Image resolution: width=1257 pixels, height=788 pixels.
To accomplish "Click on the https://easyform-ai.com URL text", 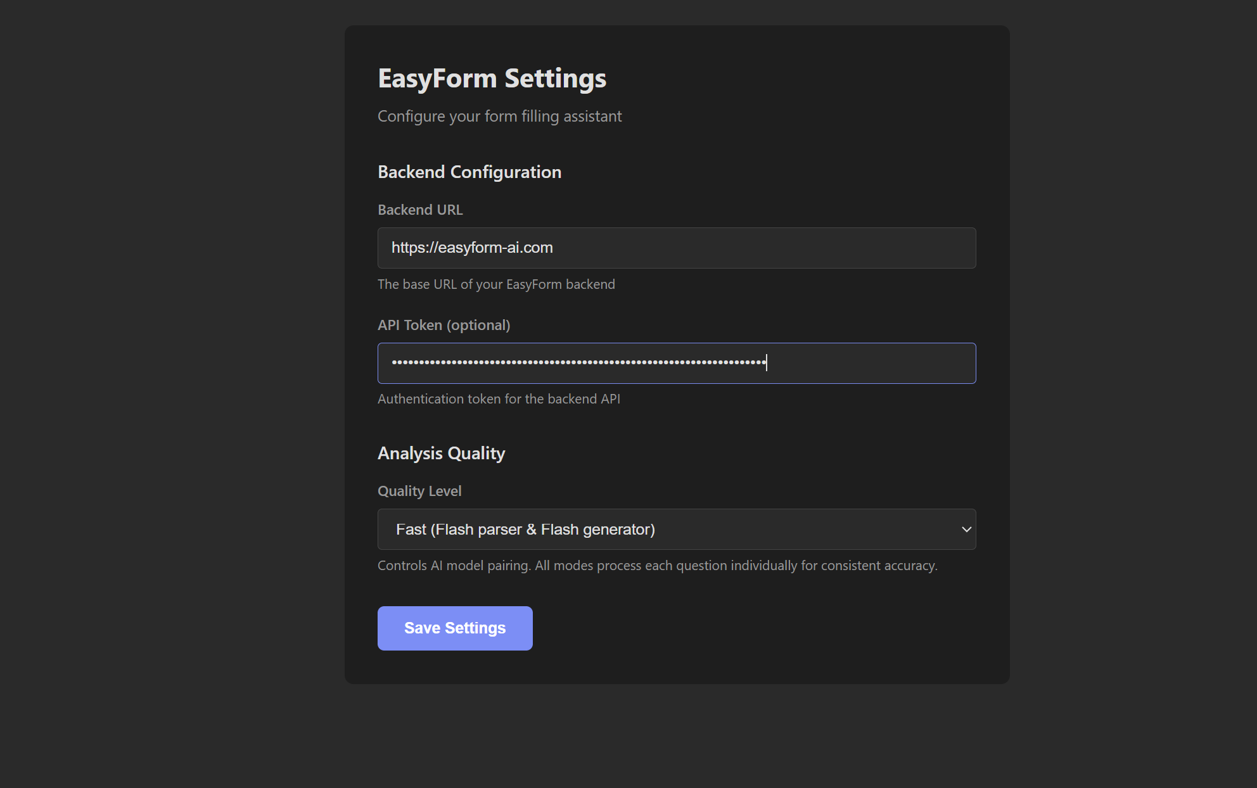I will click(x=472, y=248).
